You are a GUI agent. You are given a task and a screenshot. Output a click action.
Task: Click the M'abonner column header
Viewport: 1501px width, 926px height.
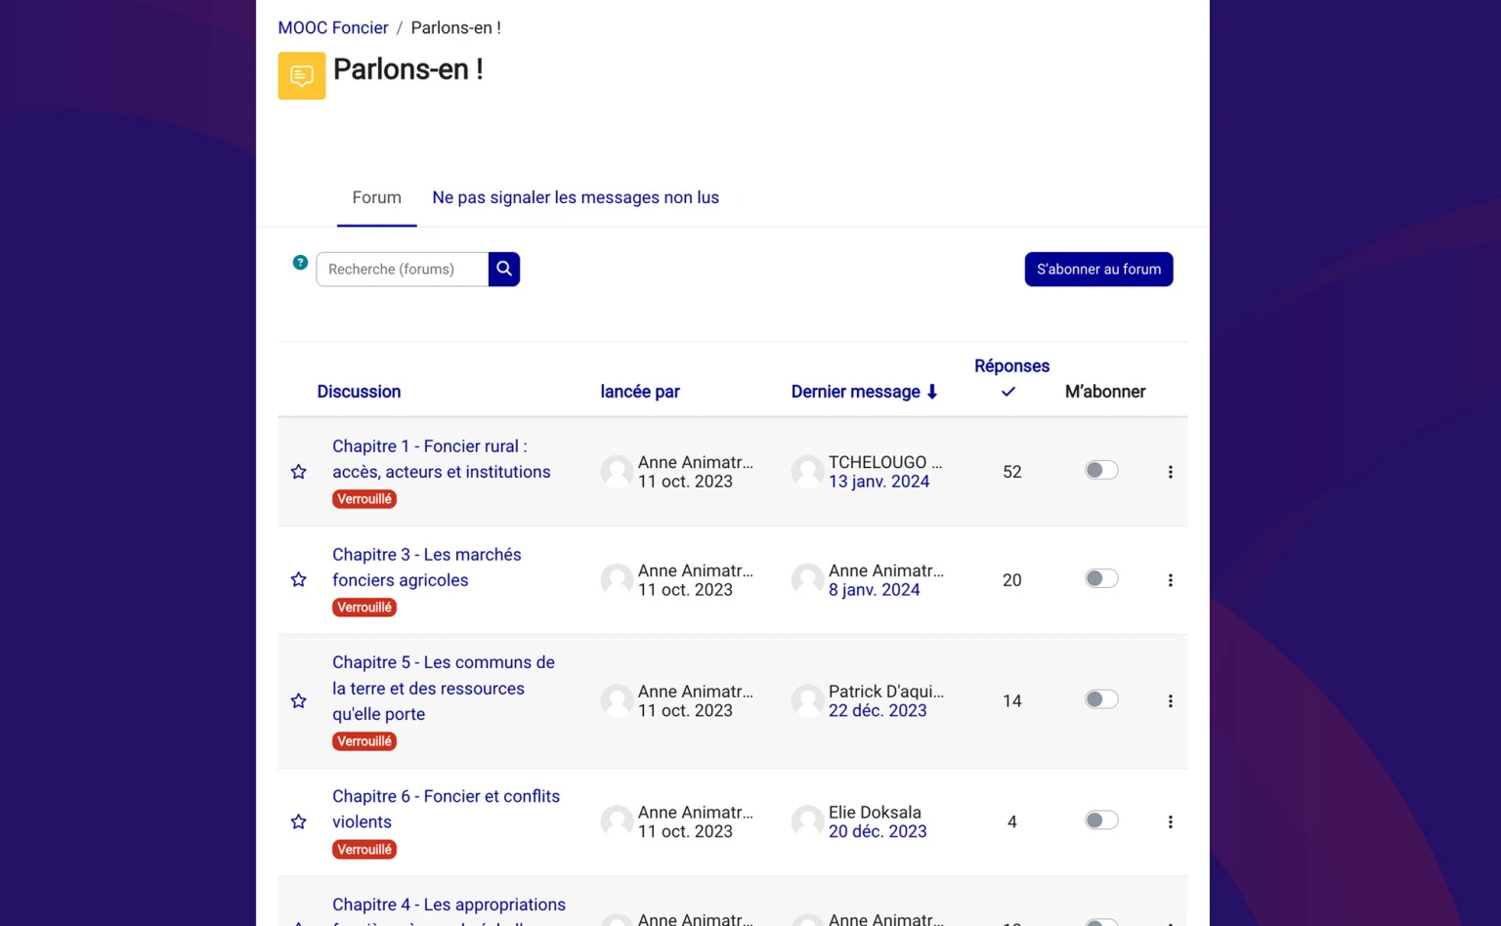click(x=1105, y=392)
